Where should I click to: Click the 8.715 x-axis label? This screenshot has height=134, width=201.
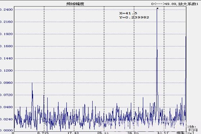(43, 133)
